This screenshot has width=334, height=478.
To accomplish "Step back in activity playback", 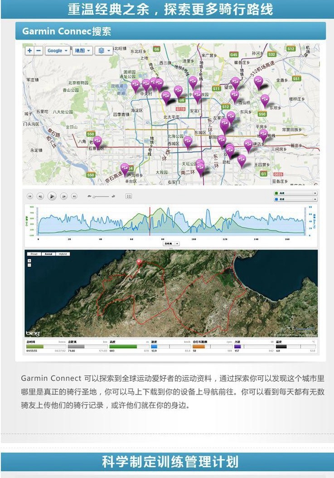I will tap(40, 196).
